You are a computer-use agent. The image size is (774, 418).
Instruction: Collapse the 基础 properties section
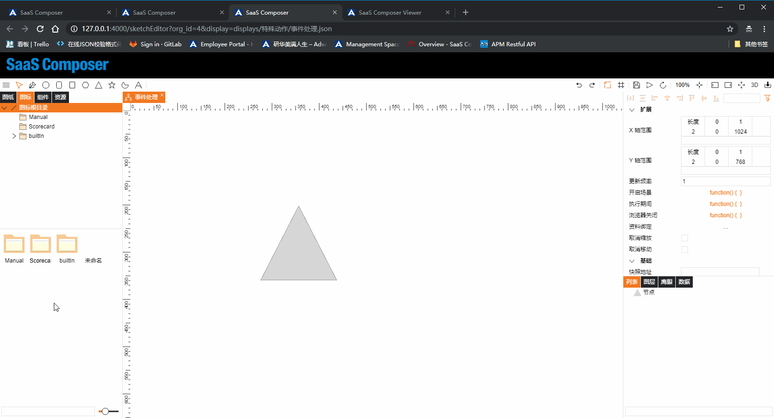[632, 261]
